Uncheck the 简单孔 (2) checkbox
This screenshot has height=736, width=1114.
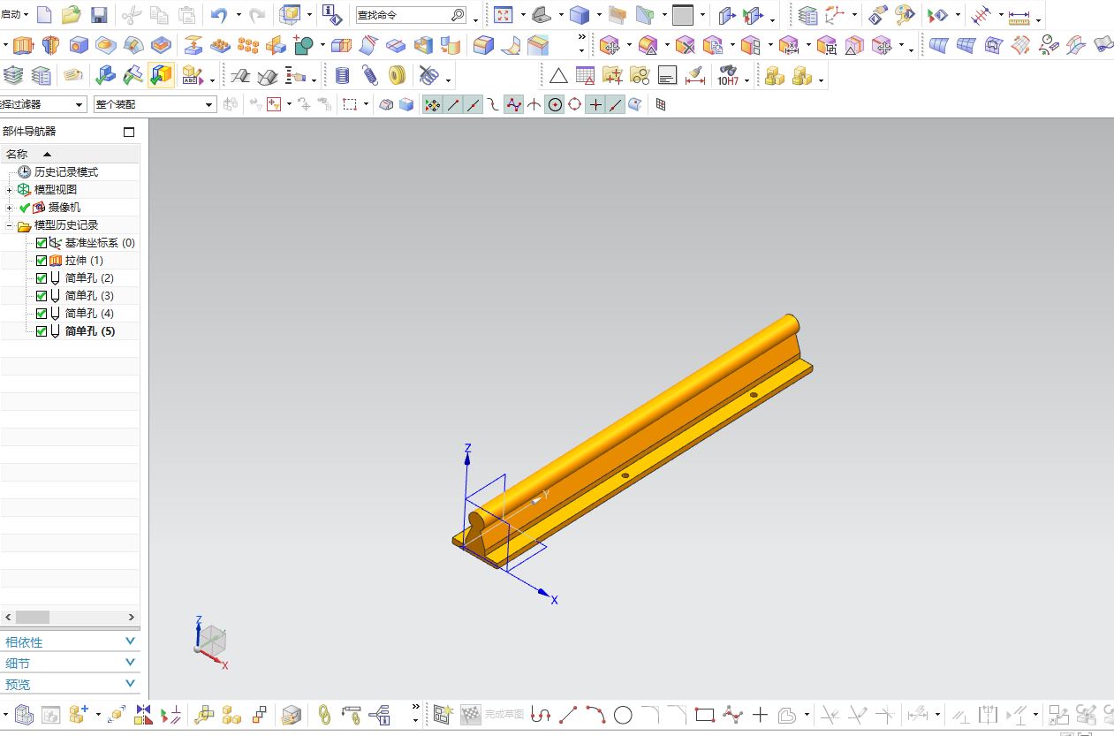42,278
